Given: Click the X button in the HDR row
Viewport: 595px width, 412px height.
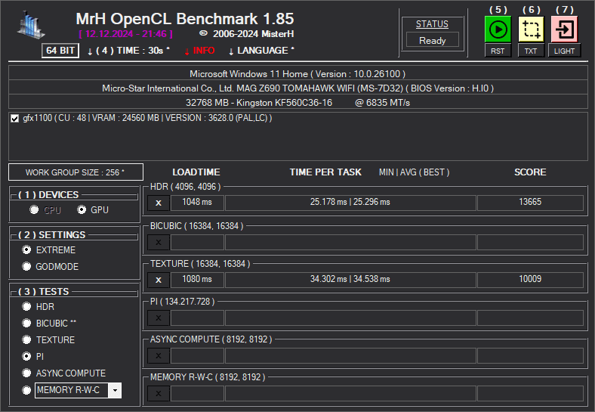Looking at the screenshot, I should [159, 203].
